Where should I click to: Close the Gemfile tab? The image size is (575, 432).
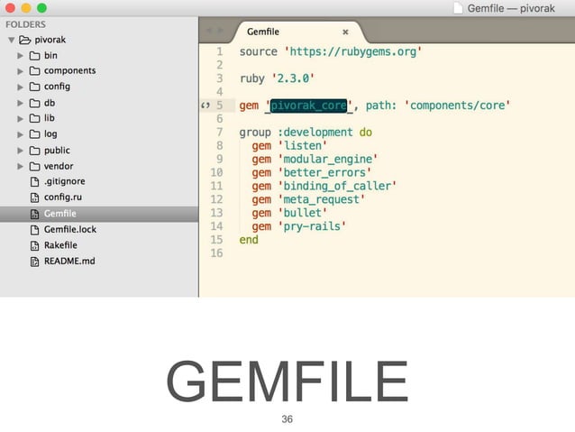pyautogui.click(x=345, y=32)
